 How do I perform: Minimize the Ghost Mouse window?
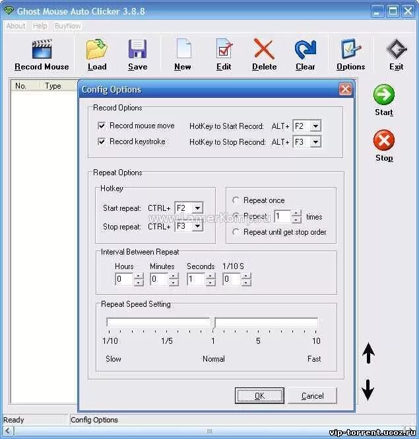tap(377, 11)
